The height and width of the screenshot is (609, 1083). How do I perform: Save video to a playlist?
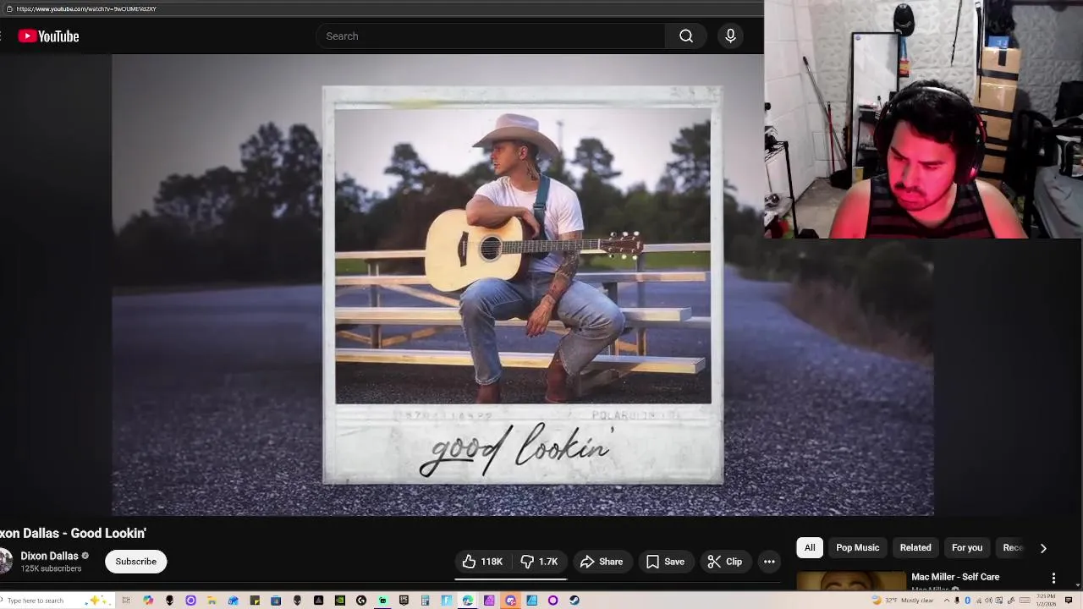665,562
